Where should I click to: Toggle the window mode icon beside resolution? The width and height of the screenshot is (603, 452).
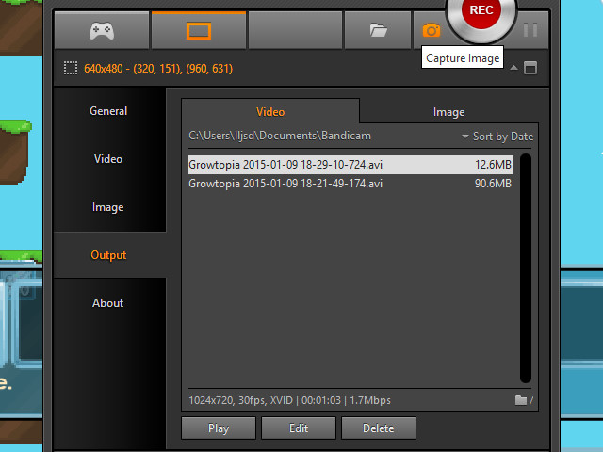tap(530, 68)
